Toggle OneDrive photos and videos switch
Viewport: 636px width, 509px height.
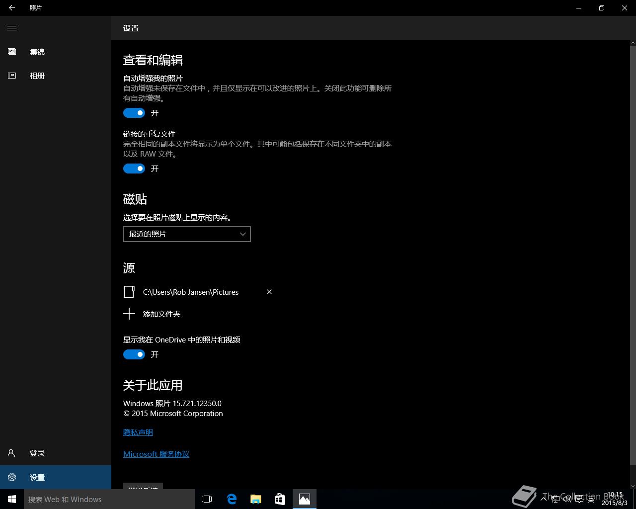click(134, 354)
